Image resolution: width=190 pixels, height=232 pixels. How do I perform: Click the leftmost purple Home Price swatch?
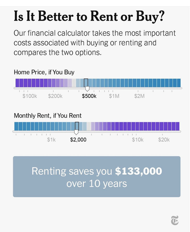17,83
